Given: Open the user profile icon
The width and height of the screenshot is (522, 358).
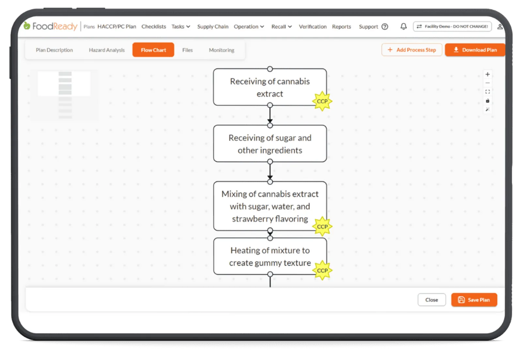Looking at the screenshot, I should click(x=500, y=26).
